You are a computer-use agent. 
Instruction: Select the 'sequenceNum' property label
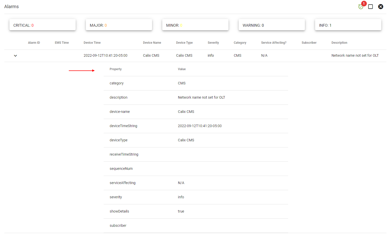coord(121,169)
